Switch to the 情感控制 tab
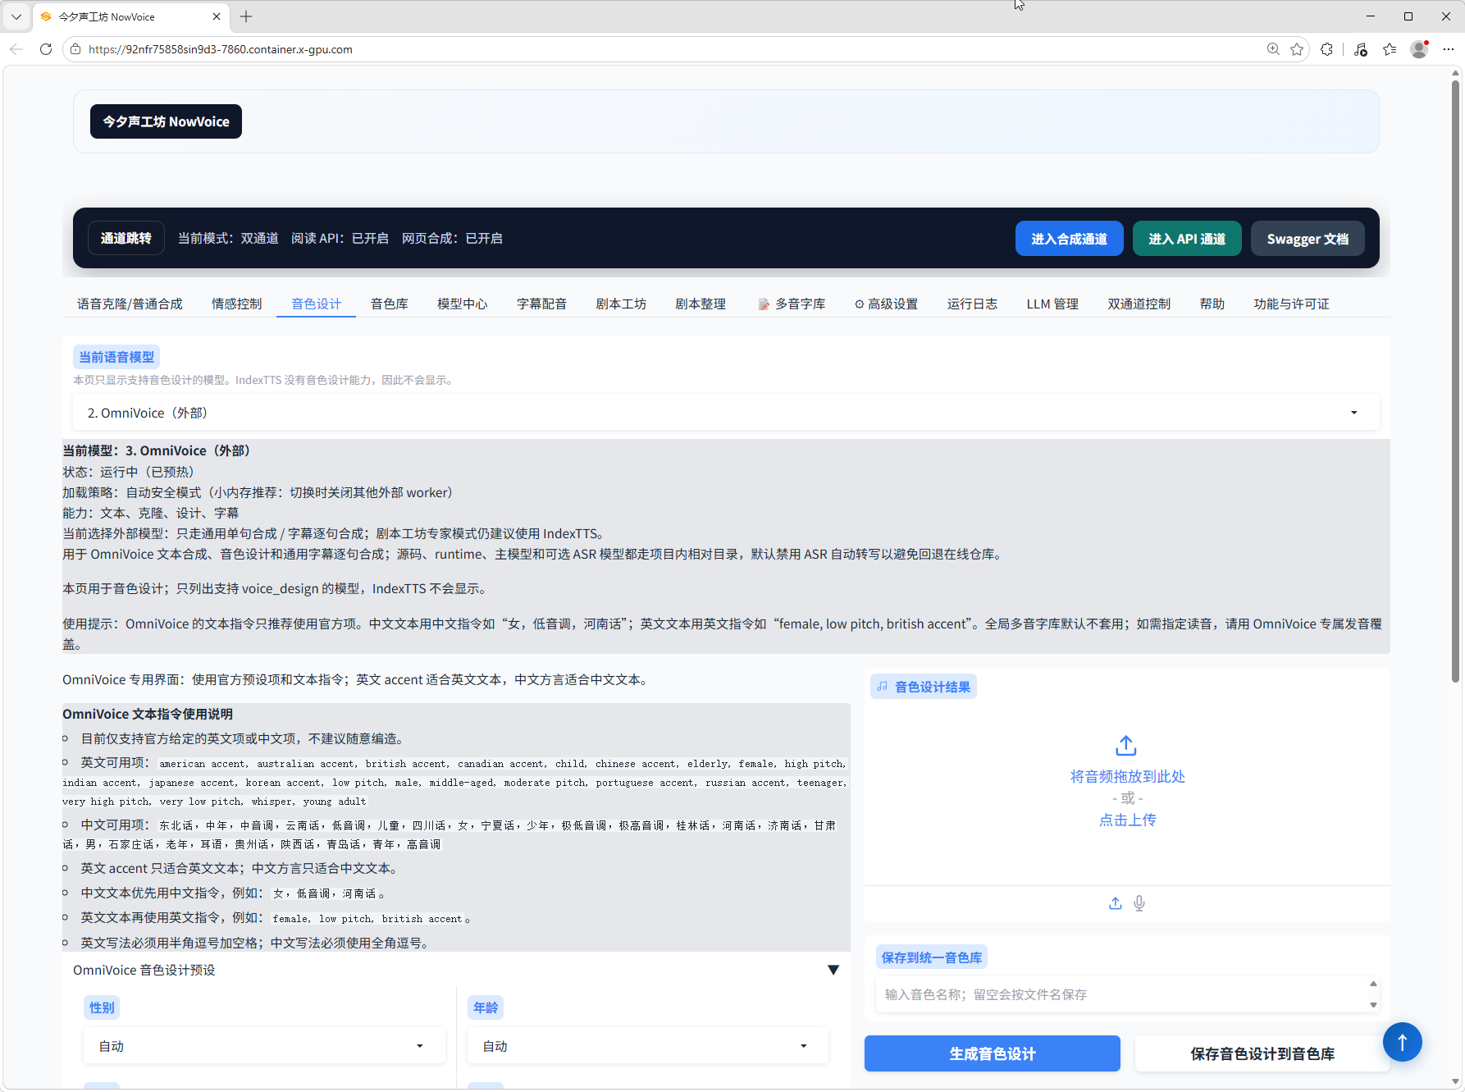This screenshot has width=1465, height=1092. pos(236,304)
